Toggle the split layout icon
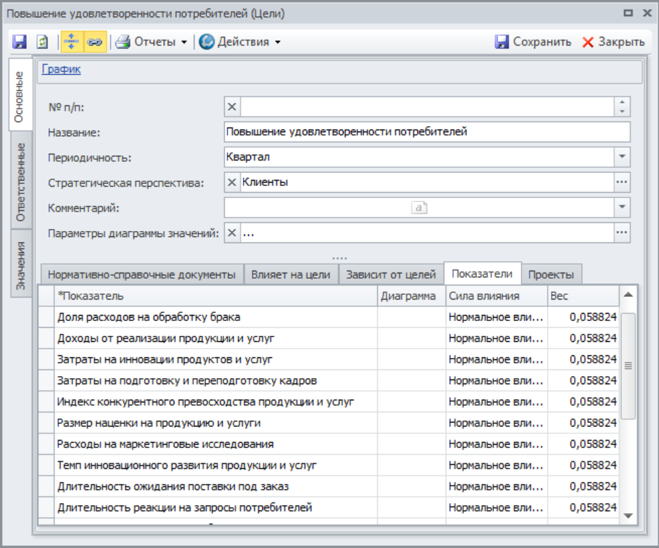The width and height of the screenshot is (659, 548). (70, 42)
